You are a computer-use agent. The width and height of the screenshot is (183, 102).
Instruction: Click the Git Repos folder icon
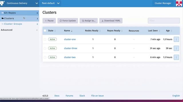pyautogui.click(x=3, y=13)
